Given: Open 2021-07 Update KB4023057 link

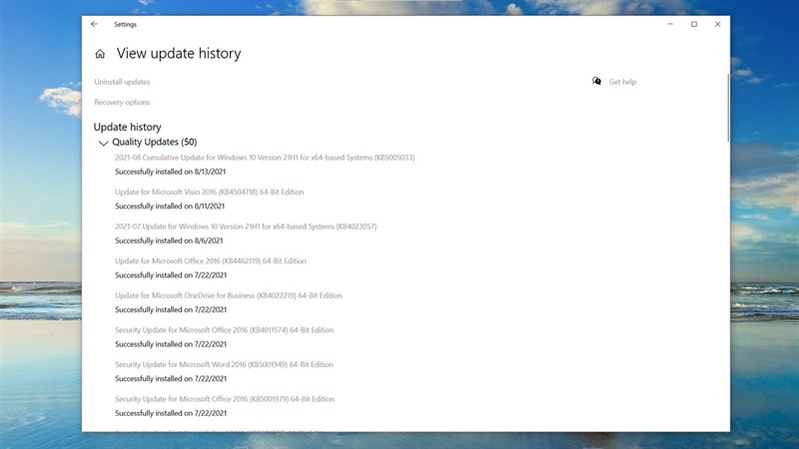Looking at the screenshot, I should [x=245, y=226].
